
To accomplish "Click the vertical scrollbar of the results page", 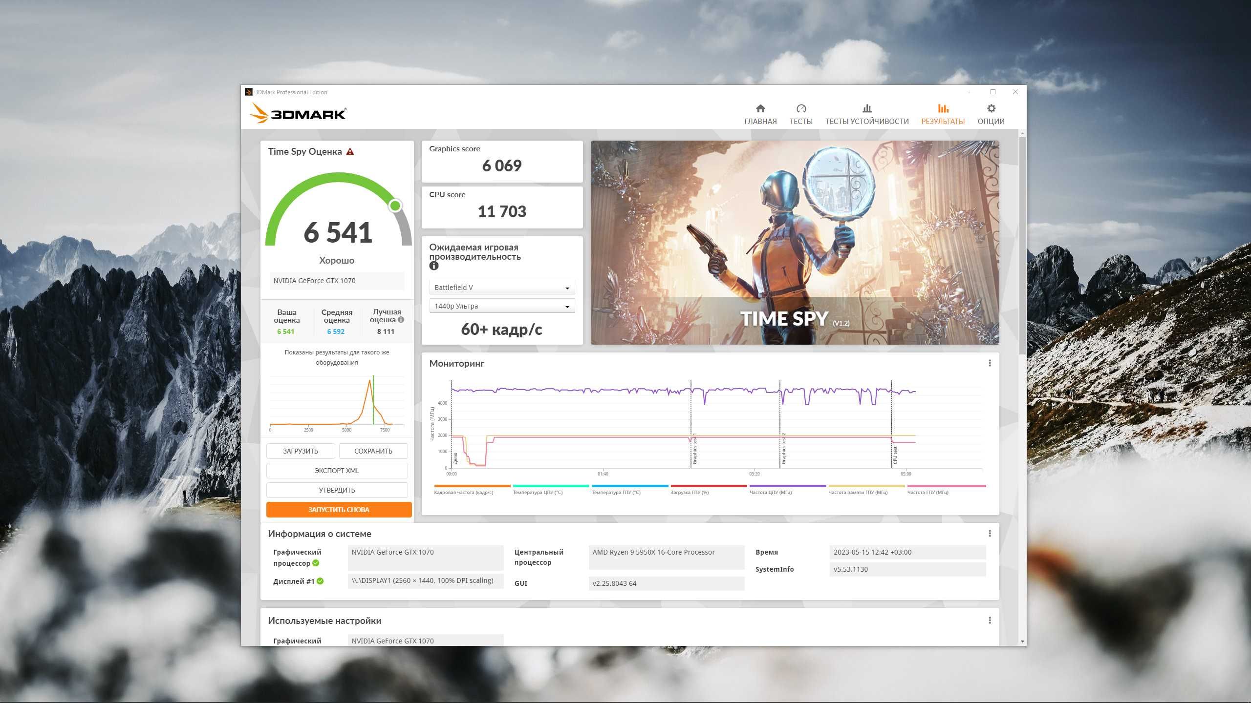I will coord(1022,246).
